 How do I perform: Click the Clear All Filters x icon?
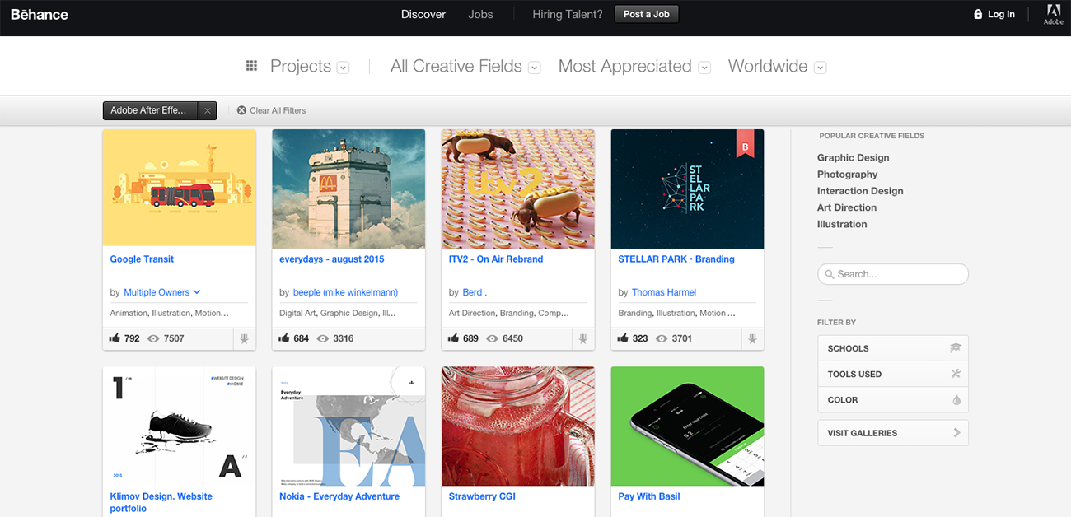pyautogui.click(x=241, y=110)
